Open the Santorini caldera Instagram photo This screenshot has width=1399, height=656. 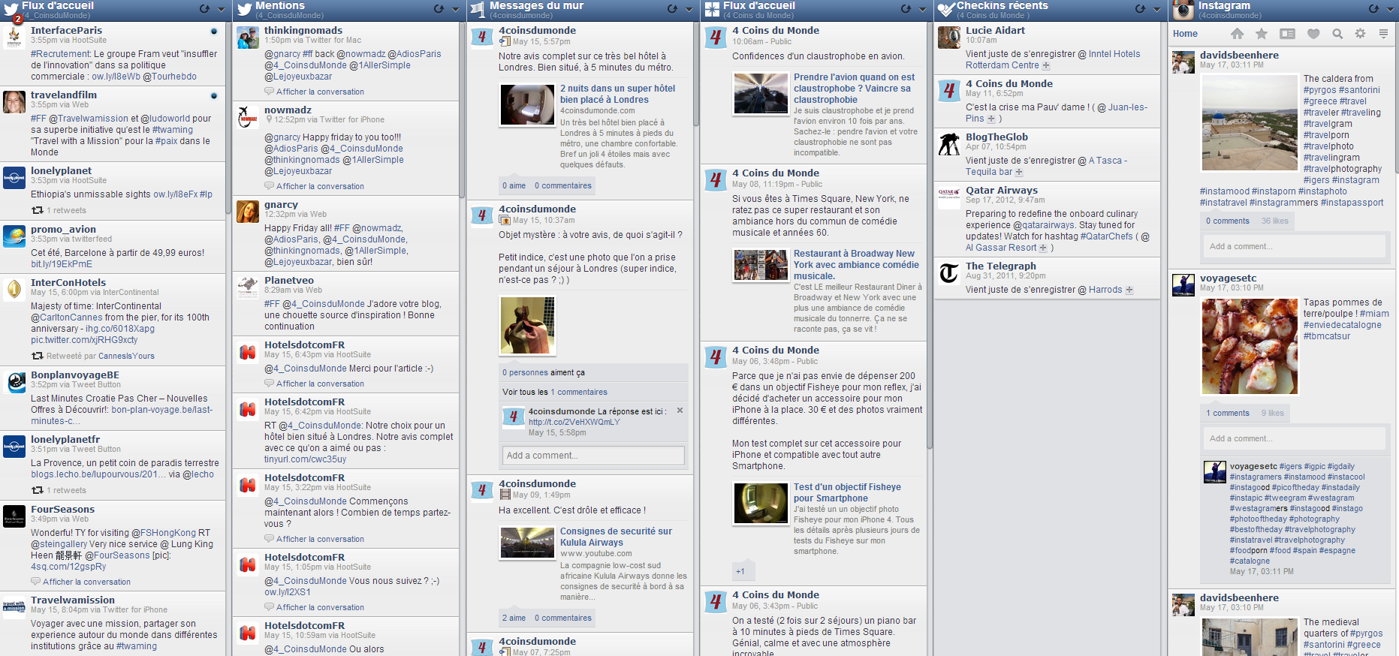[x=1250, y=122]
